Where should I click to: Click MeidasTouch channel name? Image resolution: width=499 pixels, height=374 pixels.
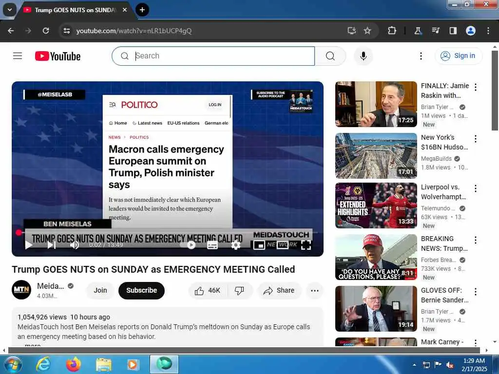click(x=51, y=286)
